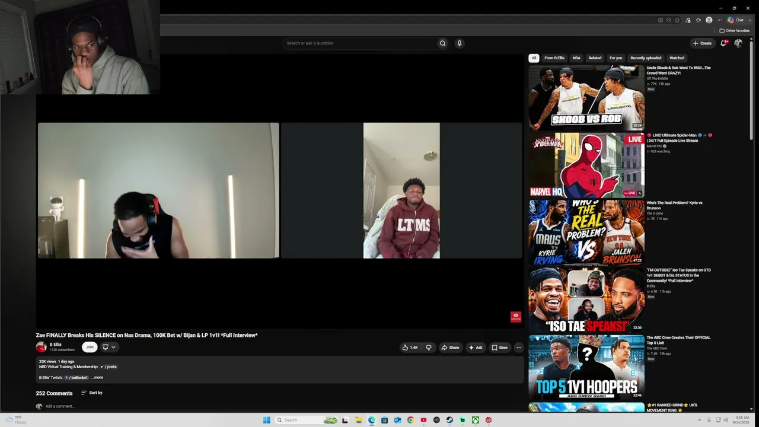Switch to Microsoft Edge in taskbar
The image size is (759, 427).
tap(371, 420)
